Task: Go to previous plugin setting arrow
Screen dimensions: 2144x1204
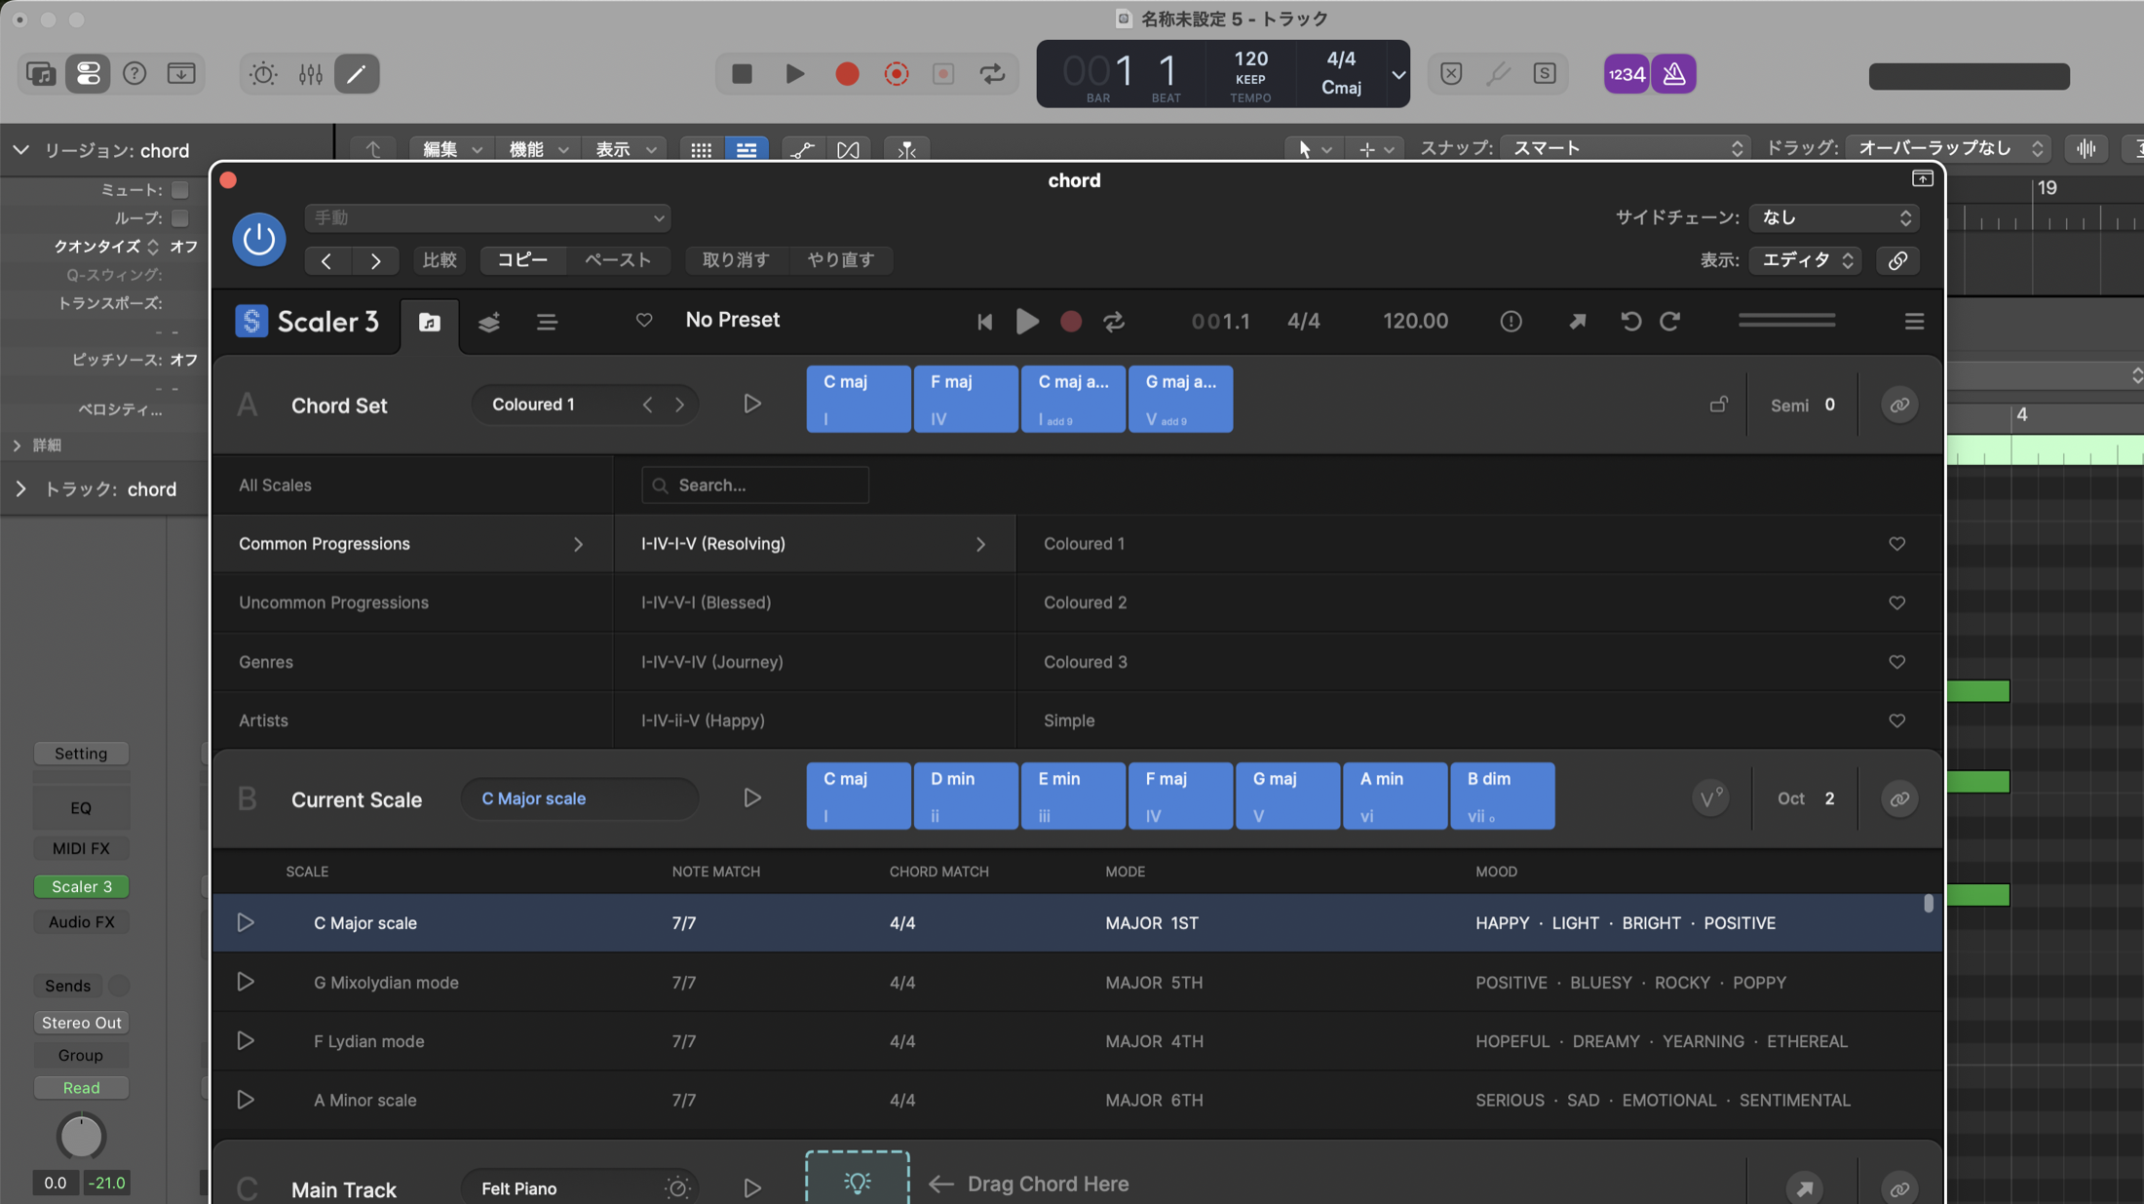Action: [x=326, y=261]
